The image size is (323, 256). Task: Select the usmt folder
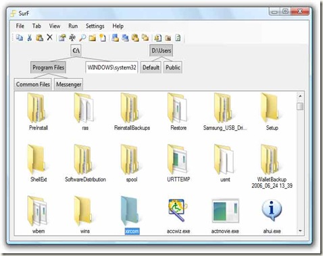(225, 163)
